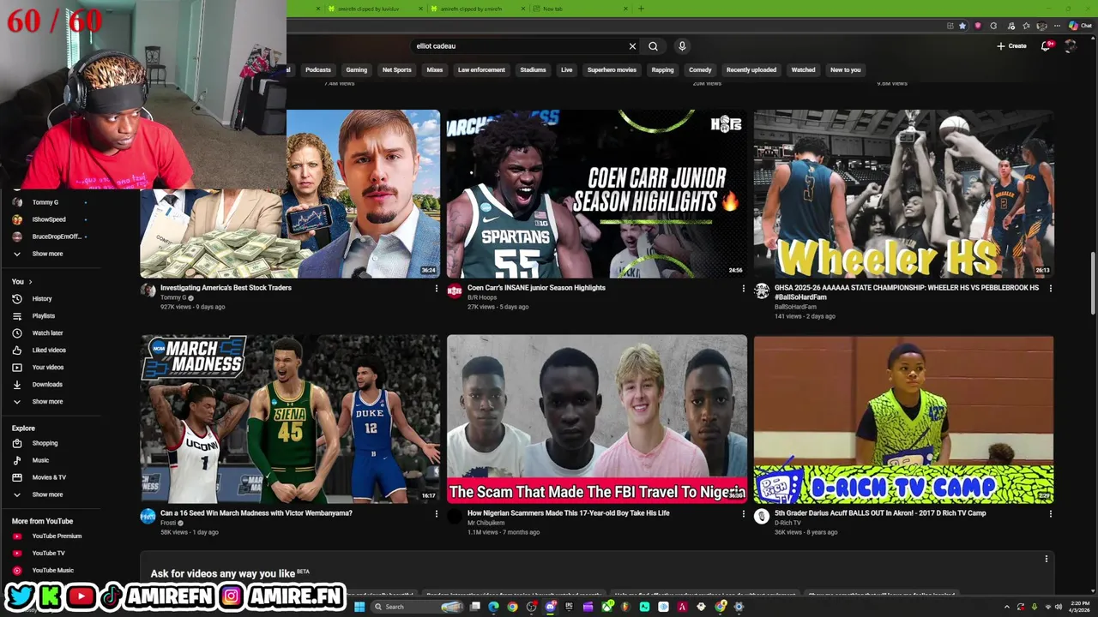
Task: Click the browser favorites star icon
Action: pyautogui.click(x=962, y=26)
